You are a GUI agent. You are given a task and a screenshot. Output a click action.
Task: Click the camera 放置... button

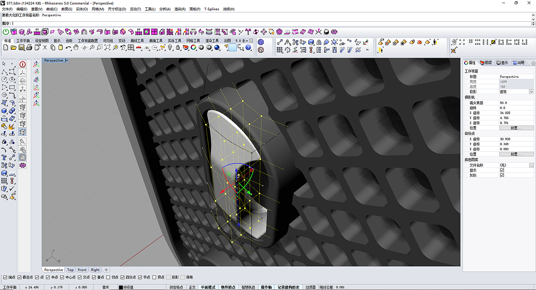(x=516, y=128)
